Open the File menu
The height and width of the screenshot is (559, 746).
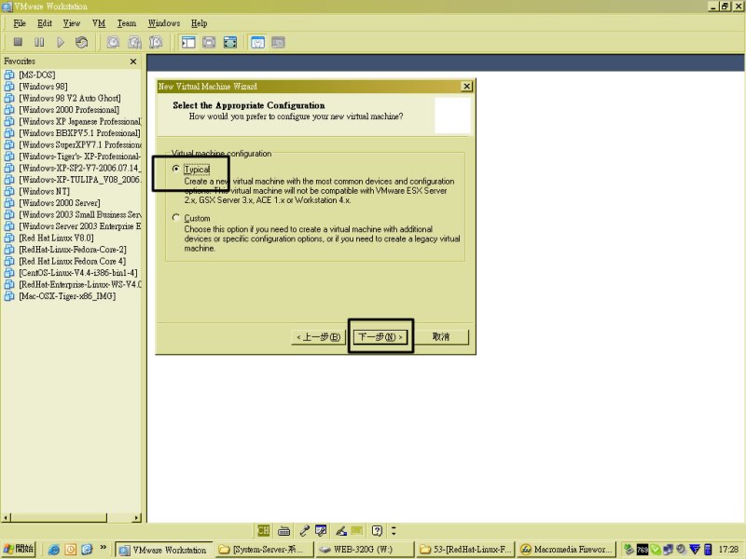coord(20,22)
